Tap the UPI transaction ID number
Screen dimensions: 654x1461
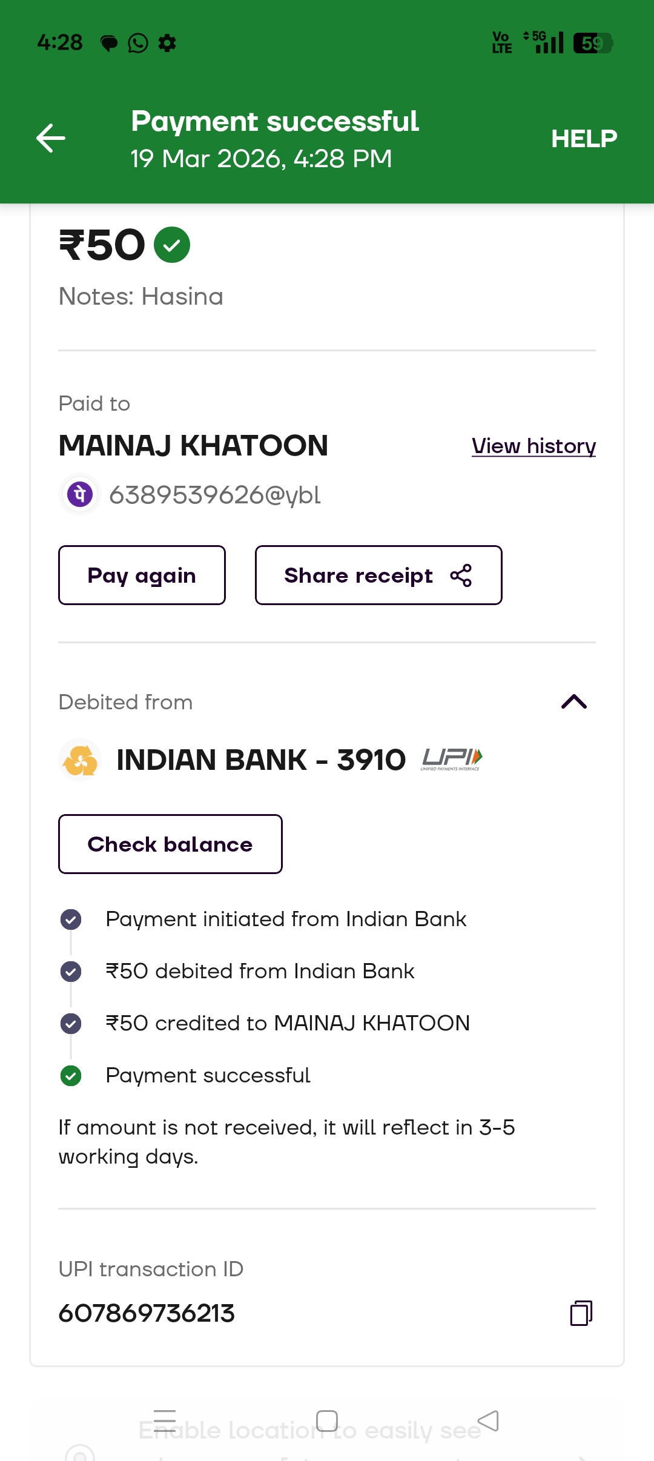click(147, 1313)
